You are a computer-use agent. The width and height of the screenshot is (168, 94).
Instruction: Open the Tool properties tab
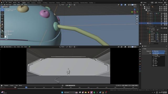[x=140, y=46]
